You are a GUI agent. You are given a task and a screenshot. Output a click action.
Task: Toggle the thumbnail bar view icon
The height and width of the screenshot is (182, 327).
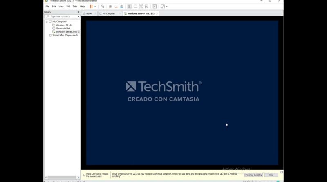(135, 7)
